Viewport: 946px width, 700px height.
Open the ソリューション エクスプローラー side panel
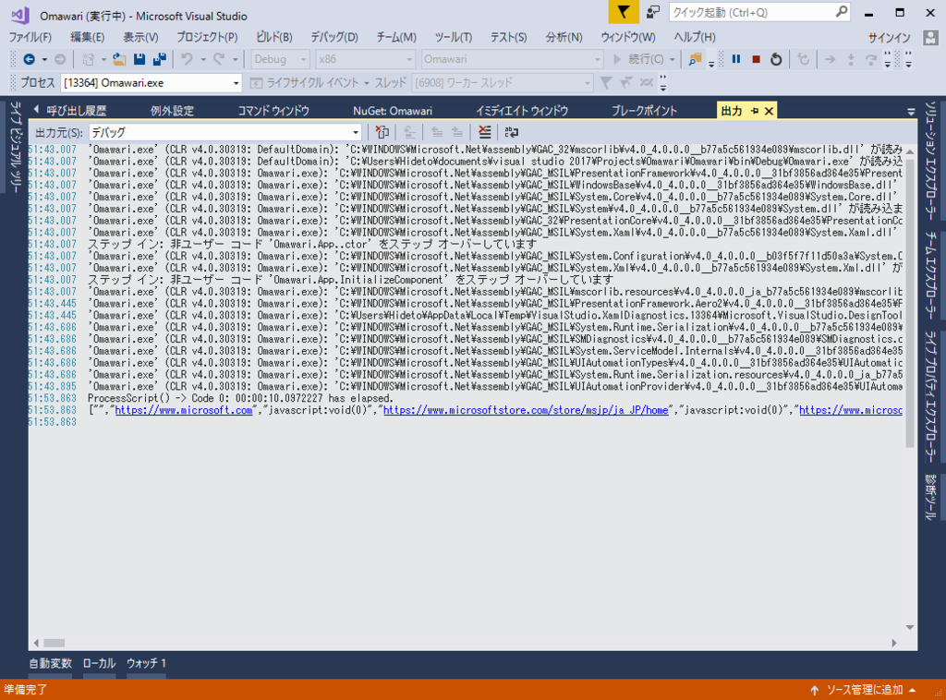tap(931, 161)
